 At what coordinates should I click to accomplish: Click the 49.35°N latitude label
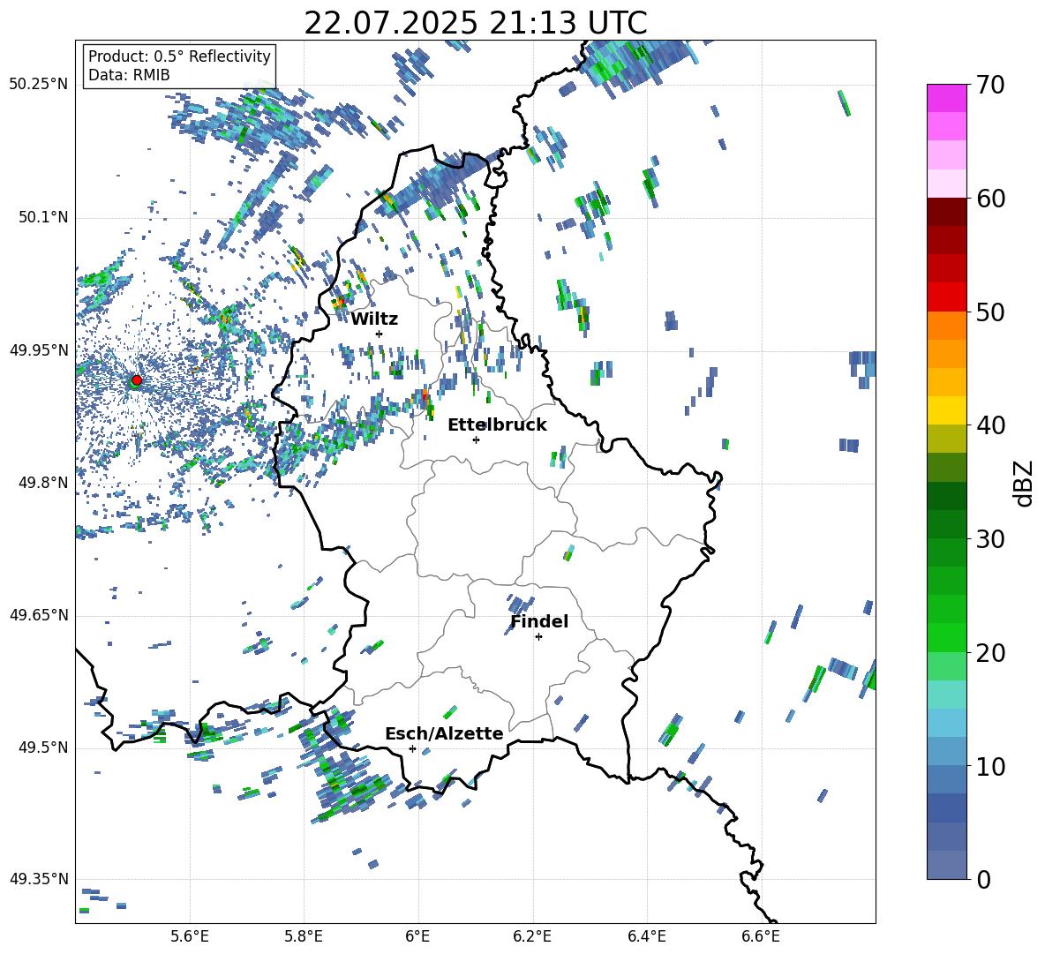tap(39, 879)
